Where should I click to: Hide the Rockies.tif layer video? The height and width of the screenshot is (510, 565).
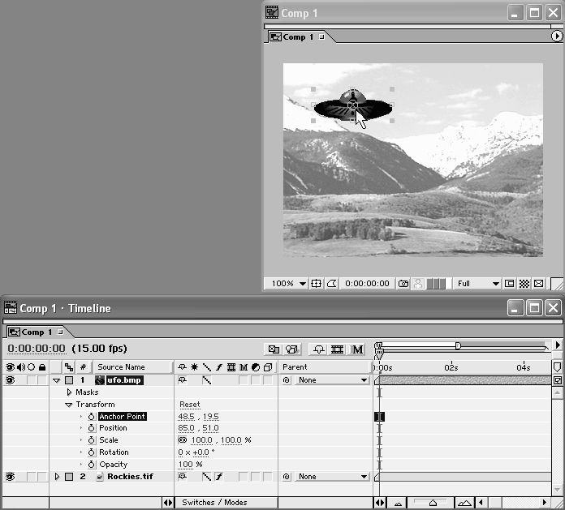11,477
